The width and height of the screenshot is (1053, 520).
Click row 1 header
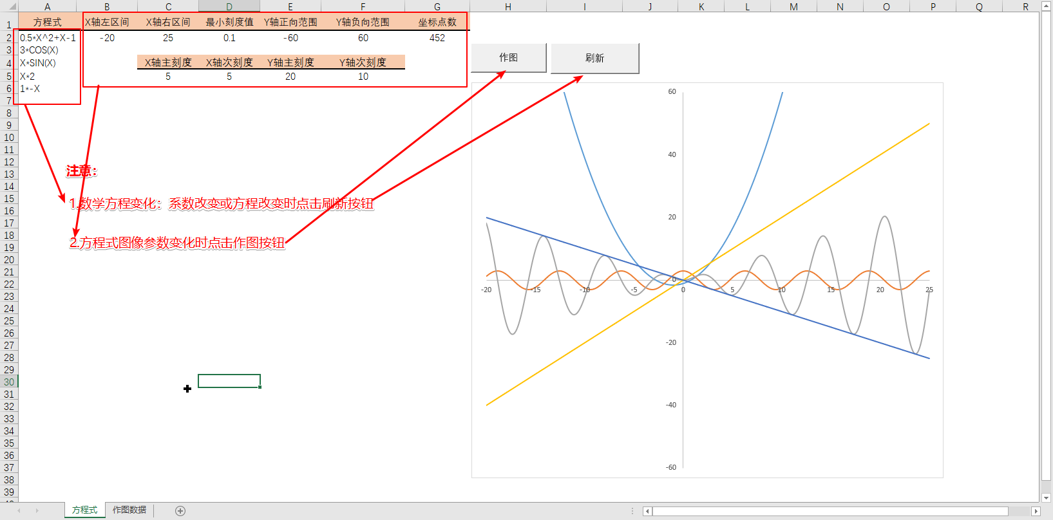(x=9, y=24)
